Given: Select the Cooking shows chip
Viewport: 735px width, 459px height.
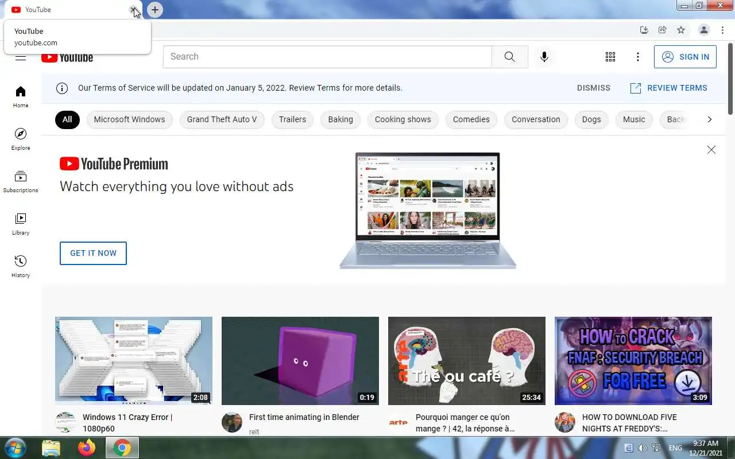Looking at the screenshot, I should coord(403,119).
